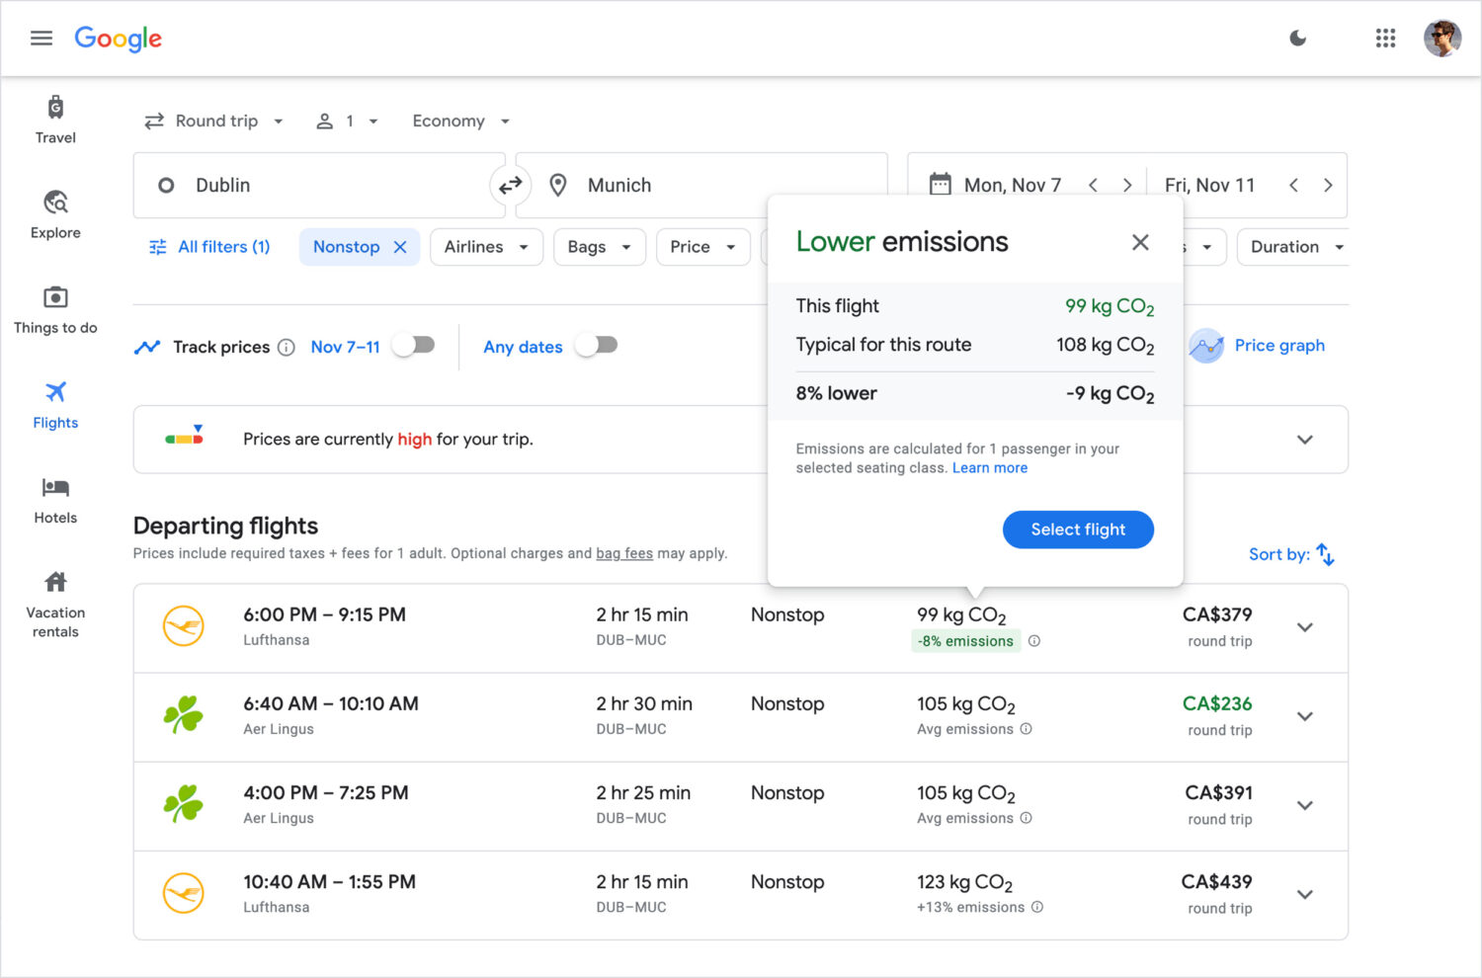Open Explore from the sidebar
This screenshot has width=1482, height=978.
[55, 214]
